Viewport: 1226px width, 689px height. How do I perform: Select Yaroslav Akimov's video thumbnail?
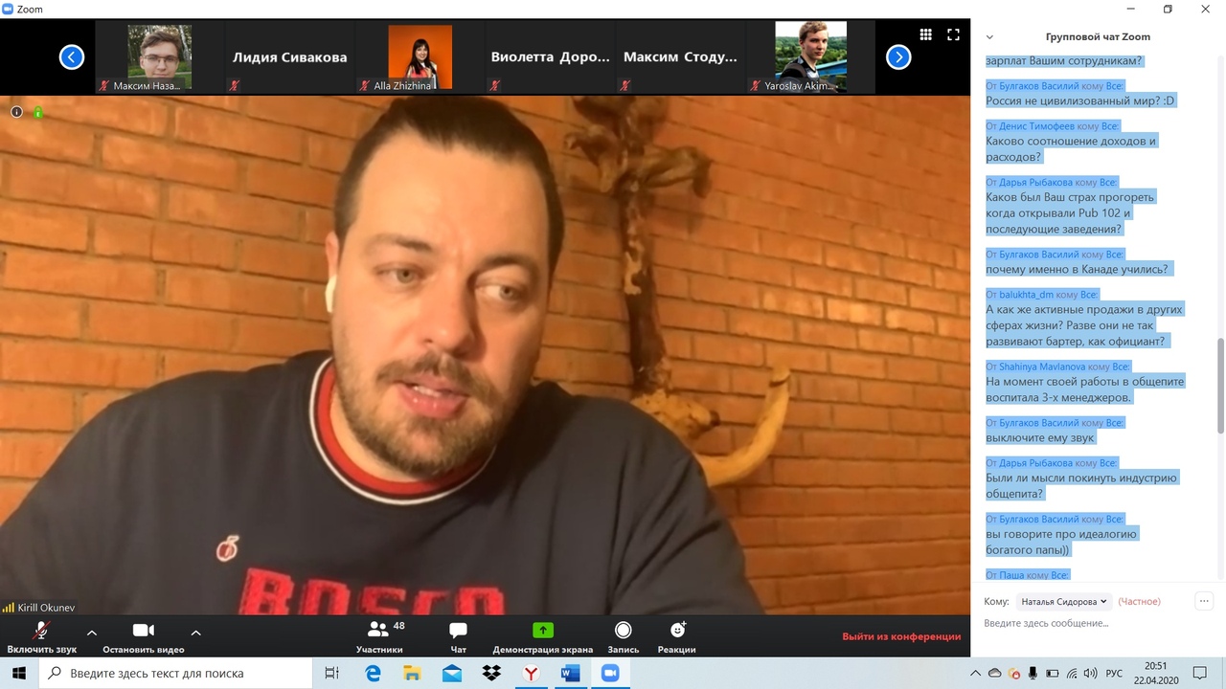[x=810, y=56]
